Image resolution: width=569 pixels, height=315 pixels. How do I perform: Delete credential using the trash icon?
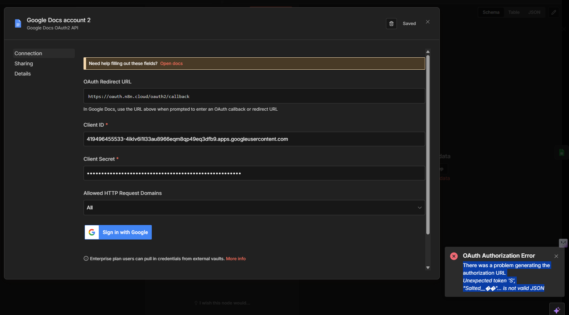(391, 24)
